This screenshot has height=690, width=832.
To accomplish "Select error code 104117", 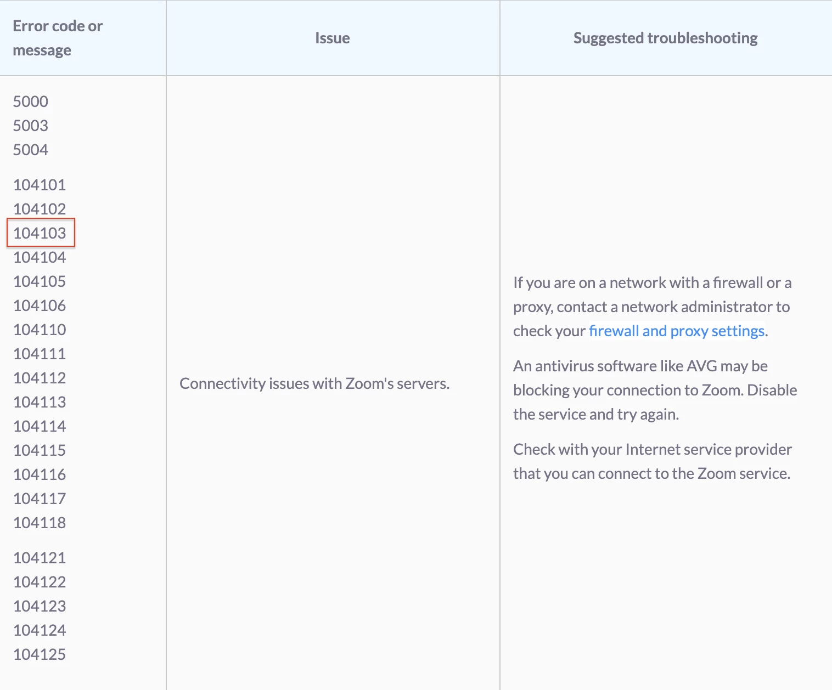I will 40,499.
